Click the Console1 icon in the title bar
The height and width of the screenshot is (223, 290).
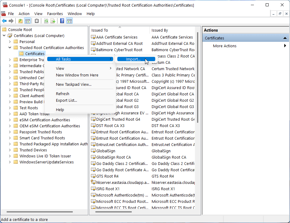tap(5, 5)
